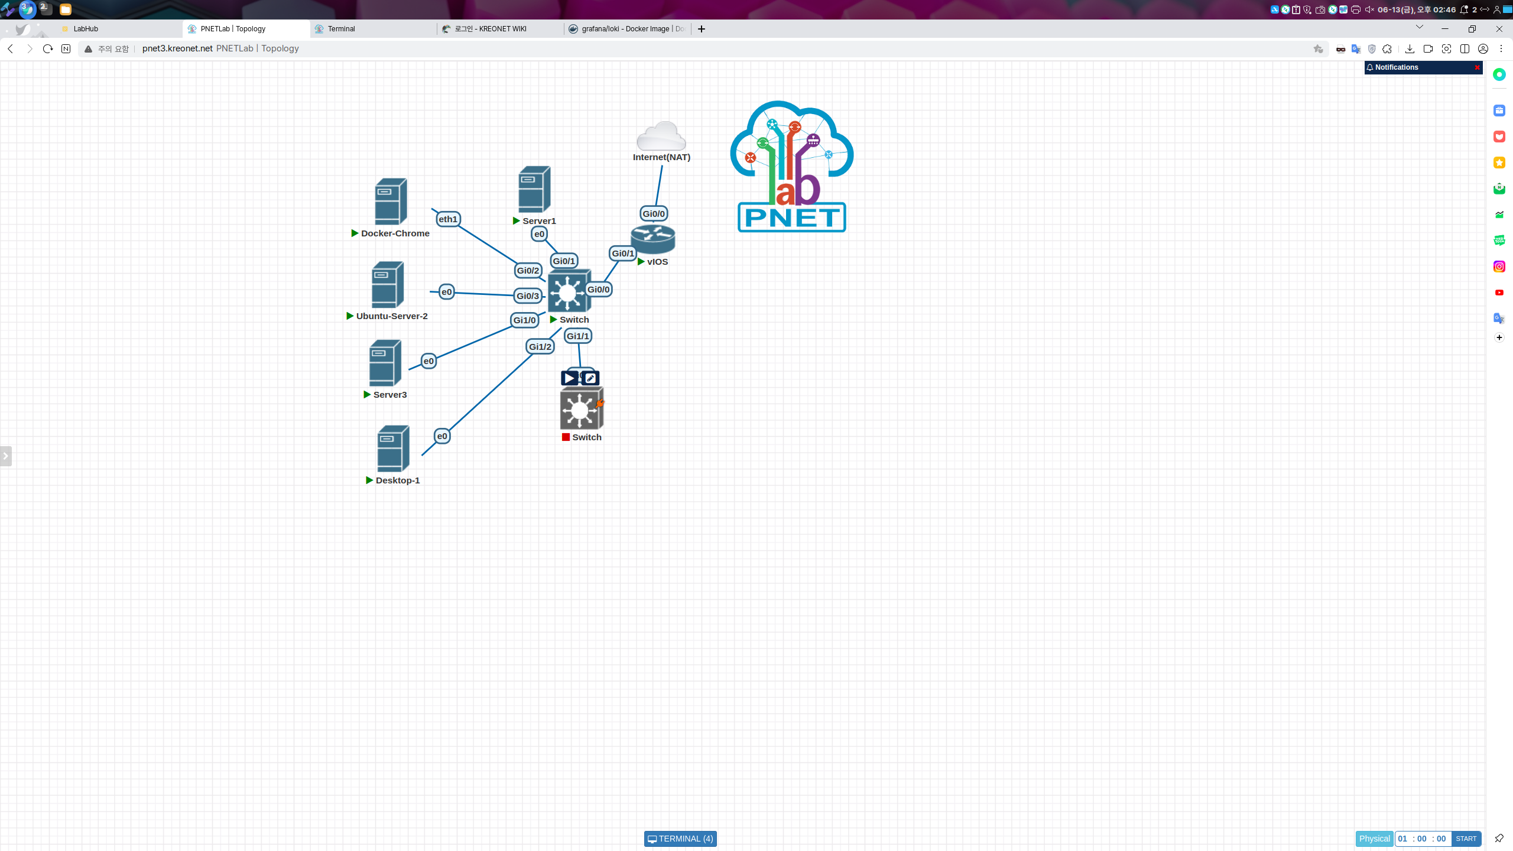Close the Notifications panel
Image resolution: width=1513 pixels, height=851 pixels.
(x=1477, y=67)
